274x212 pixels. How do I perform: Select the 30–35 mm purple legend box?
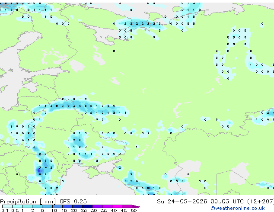[97, 206]
